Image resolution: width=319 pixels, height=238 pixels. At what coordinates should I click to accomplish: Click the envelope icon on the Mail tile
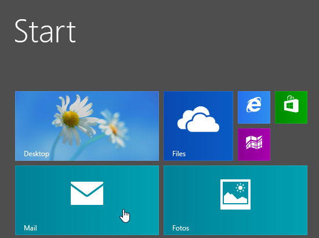click(87, 193)
